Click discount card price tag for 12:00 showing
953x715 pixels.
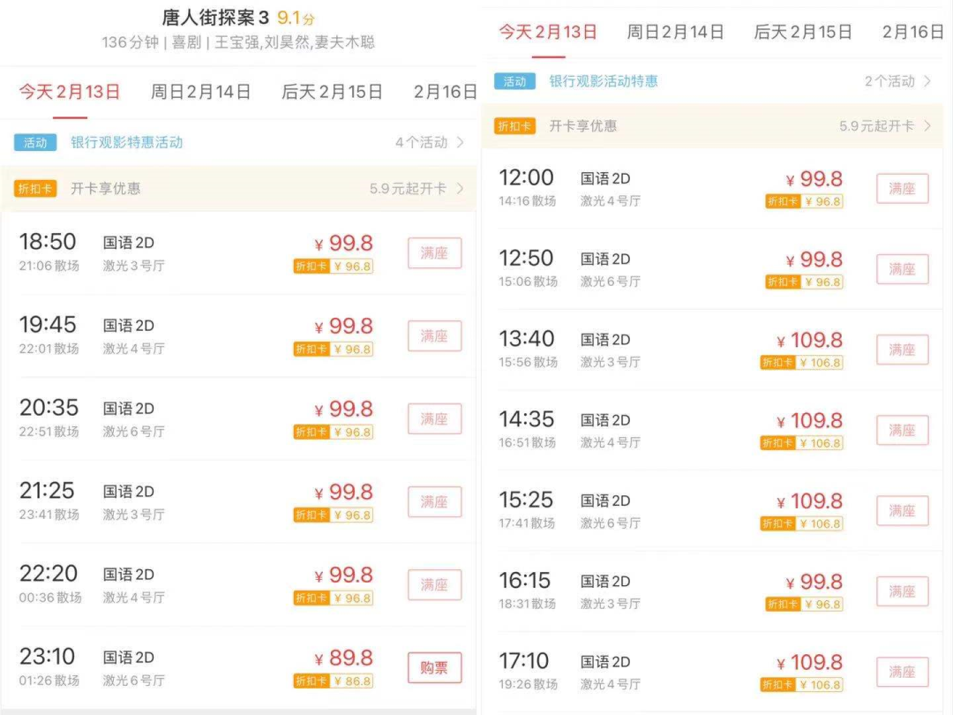point(804,201)
